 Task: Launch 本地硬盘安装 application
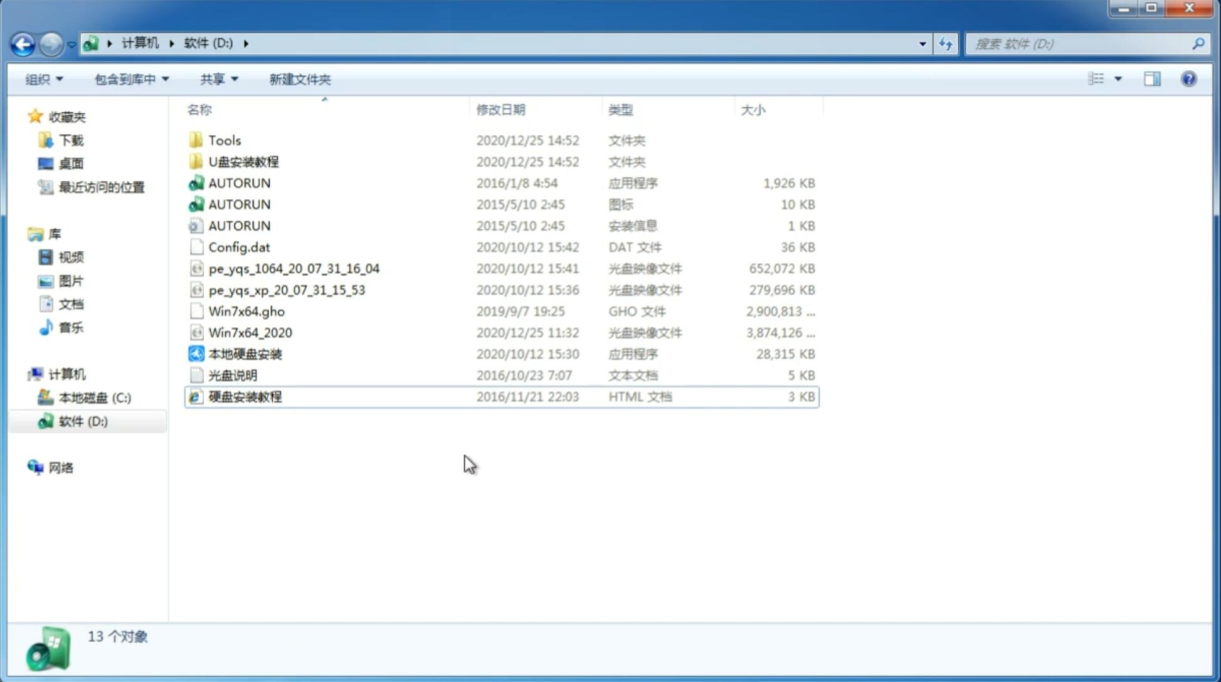coord(245,354)
